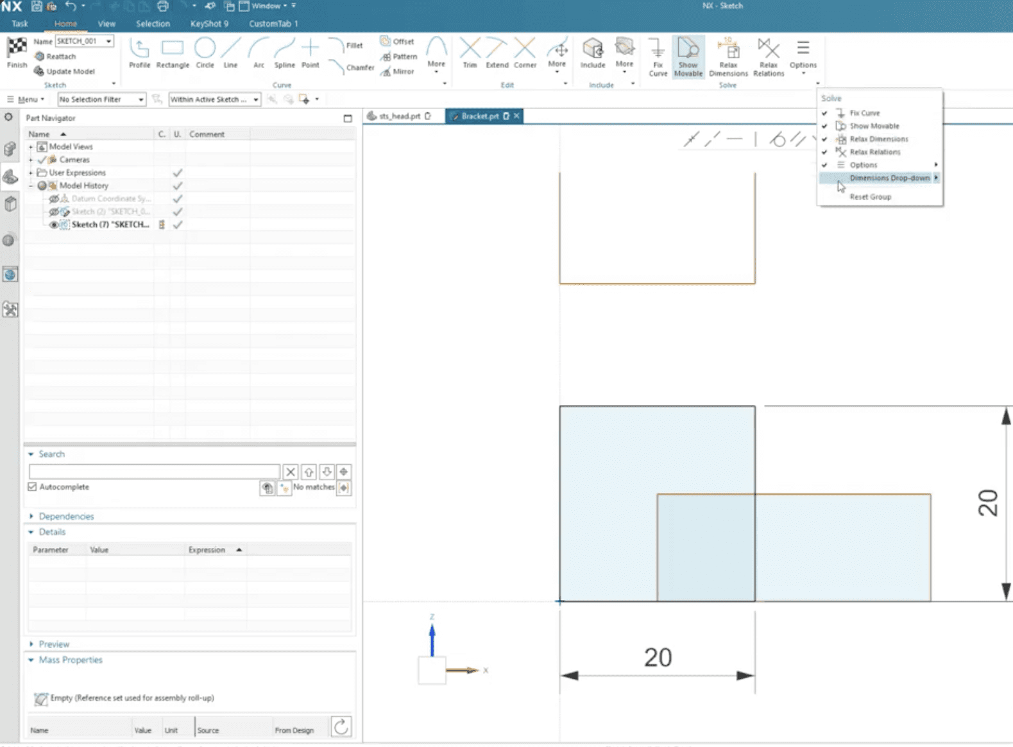Viewport: 1013px width, 747px height.
Task: Open the Selection ribbon tab
Action: coord(153,24)
